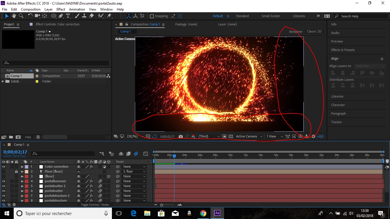390x219 pixels.
Task: Hide the Color correction layer
Action: (3, 167)
